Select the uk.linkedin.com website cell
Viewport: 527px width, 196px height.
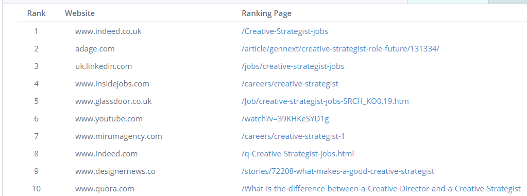pyautogui.click(x=104, y=66)
